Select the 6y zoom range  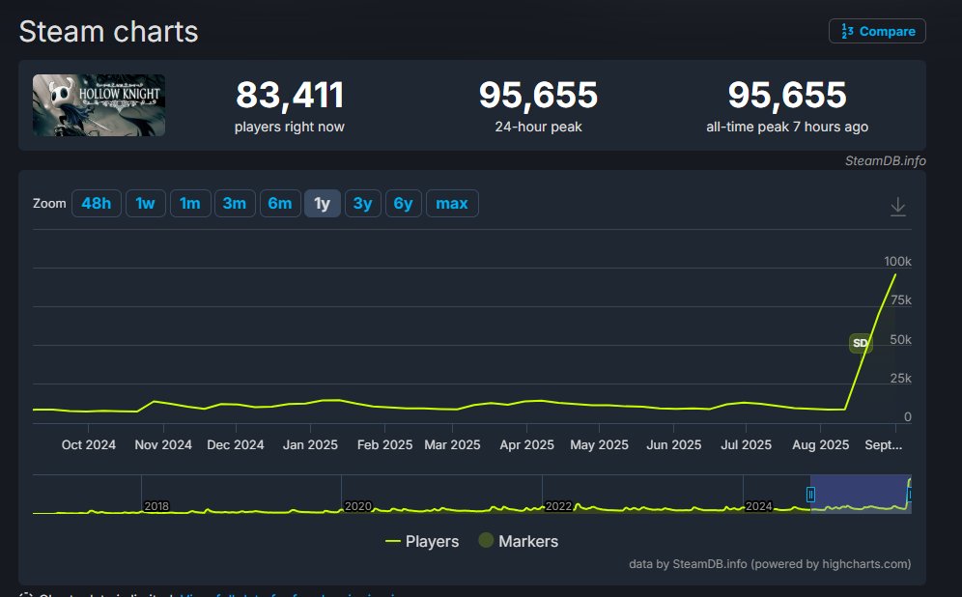tap(403, 204)
